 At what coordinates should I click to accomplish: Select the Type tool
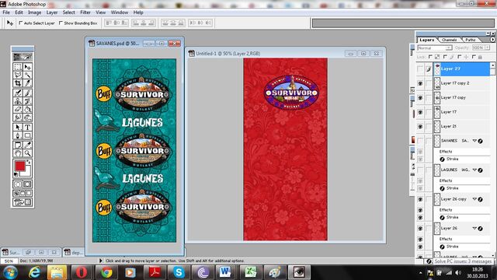tap(28, 127)
